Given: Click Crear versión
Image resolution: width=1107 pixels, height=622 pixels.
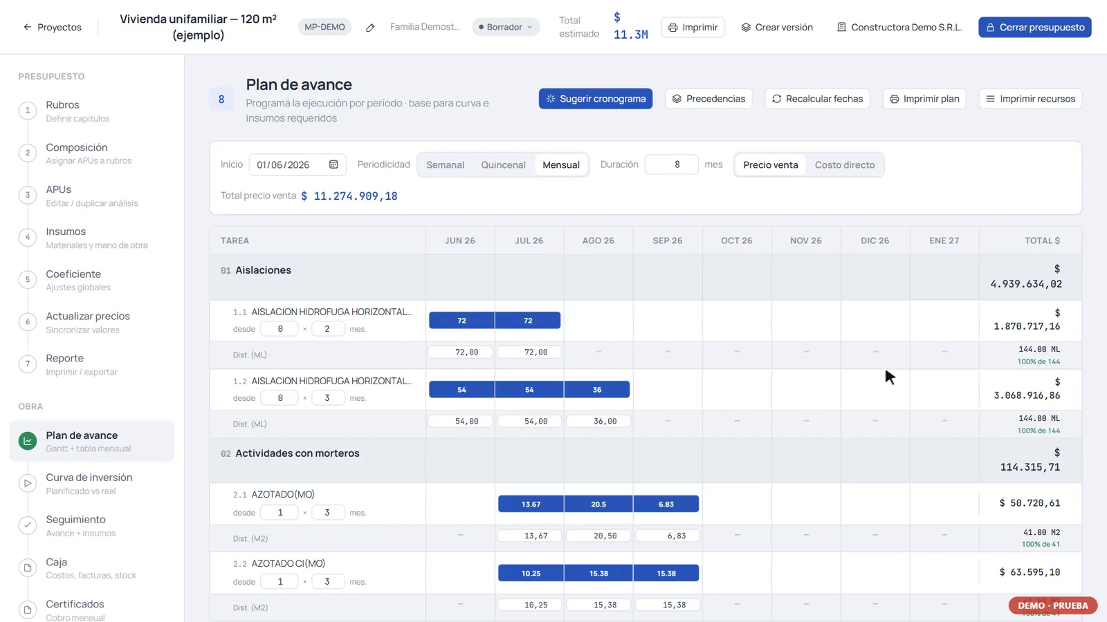Looking at the screenshot, I should [x=777, y=27].
